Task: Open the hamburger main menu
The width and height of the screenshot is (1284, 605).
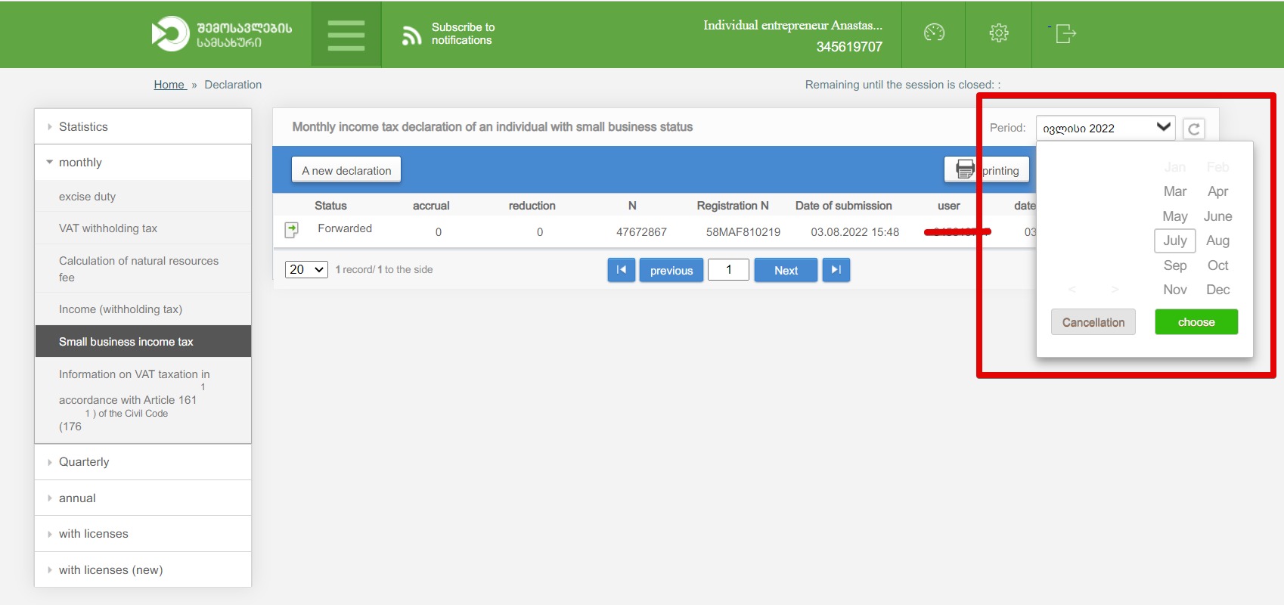Action: click(346, 35)
